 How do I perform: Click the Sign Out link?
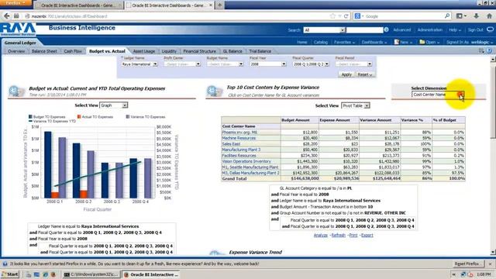coord(475,29)
